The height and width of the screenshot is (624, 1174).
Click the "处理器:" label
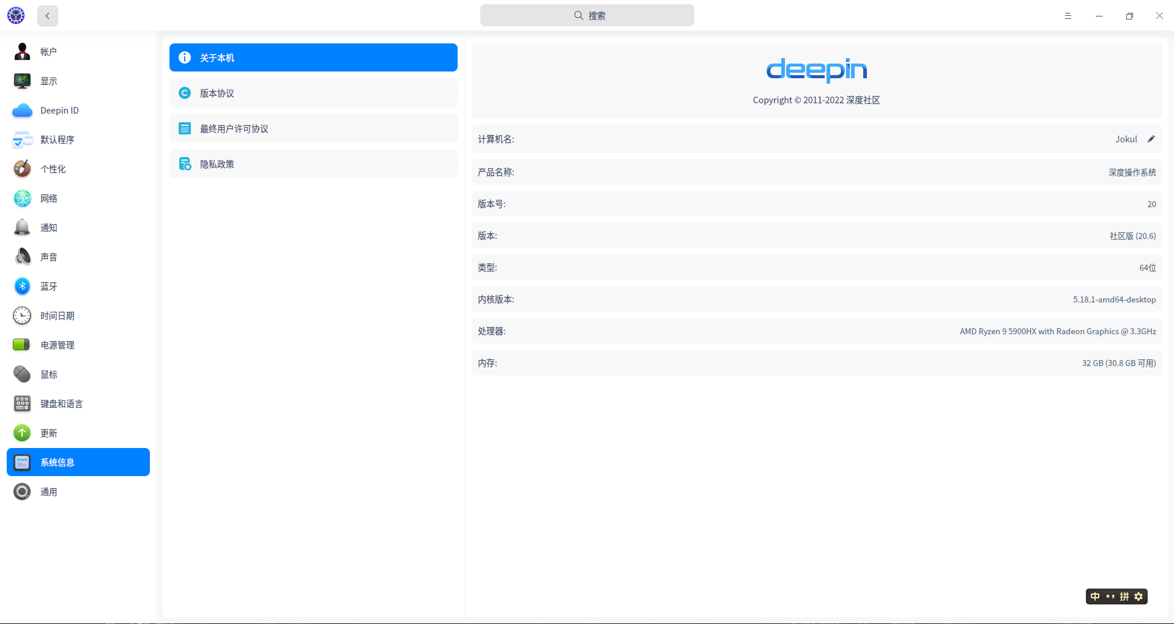492,331
